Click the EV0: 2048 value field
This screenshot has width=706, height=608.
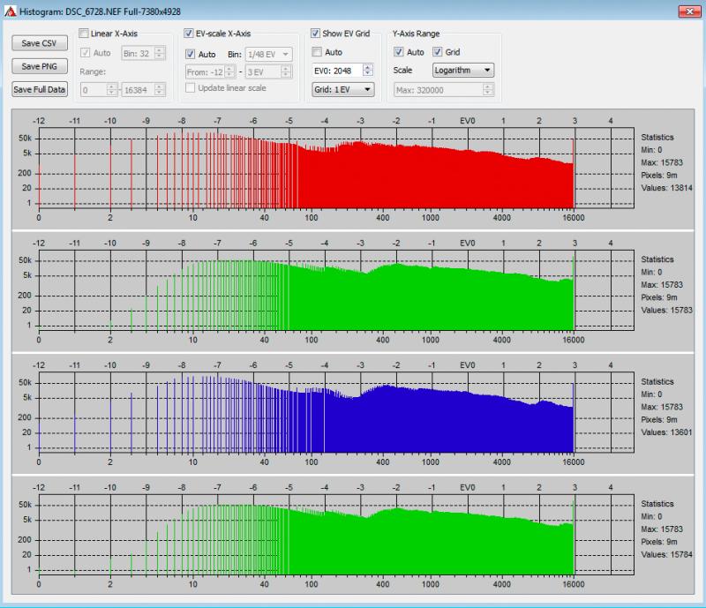337,71
